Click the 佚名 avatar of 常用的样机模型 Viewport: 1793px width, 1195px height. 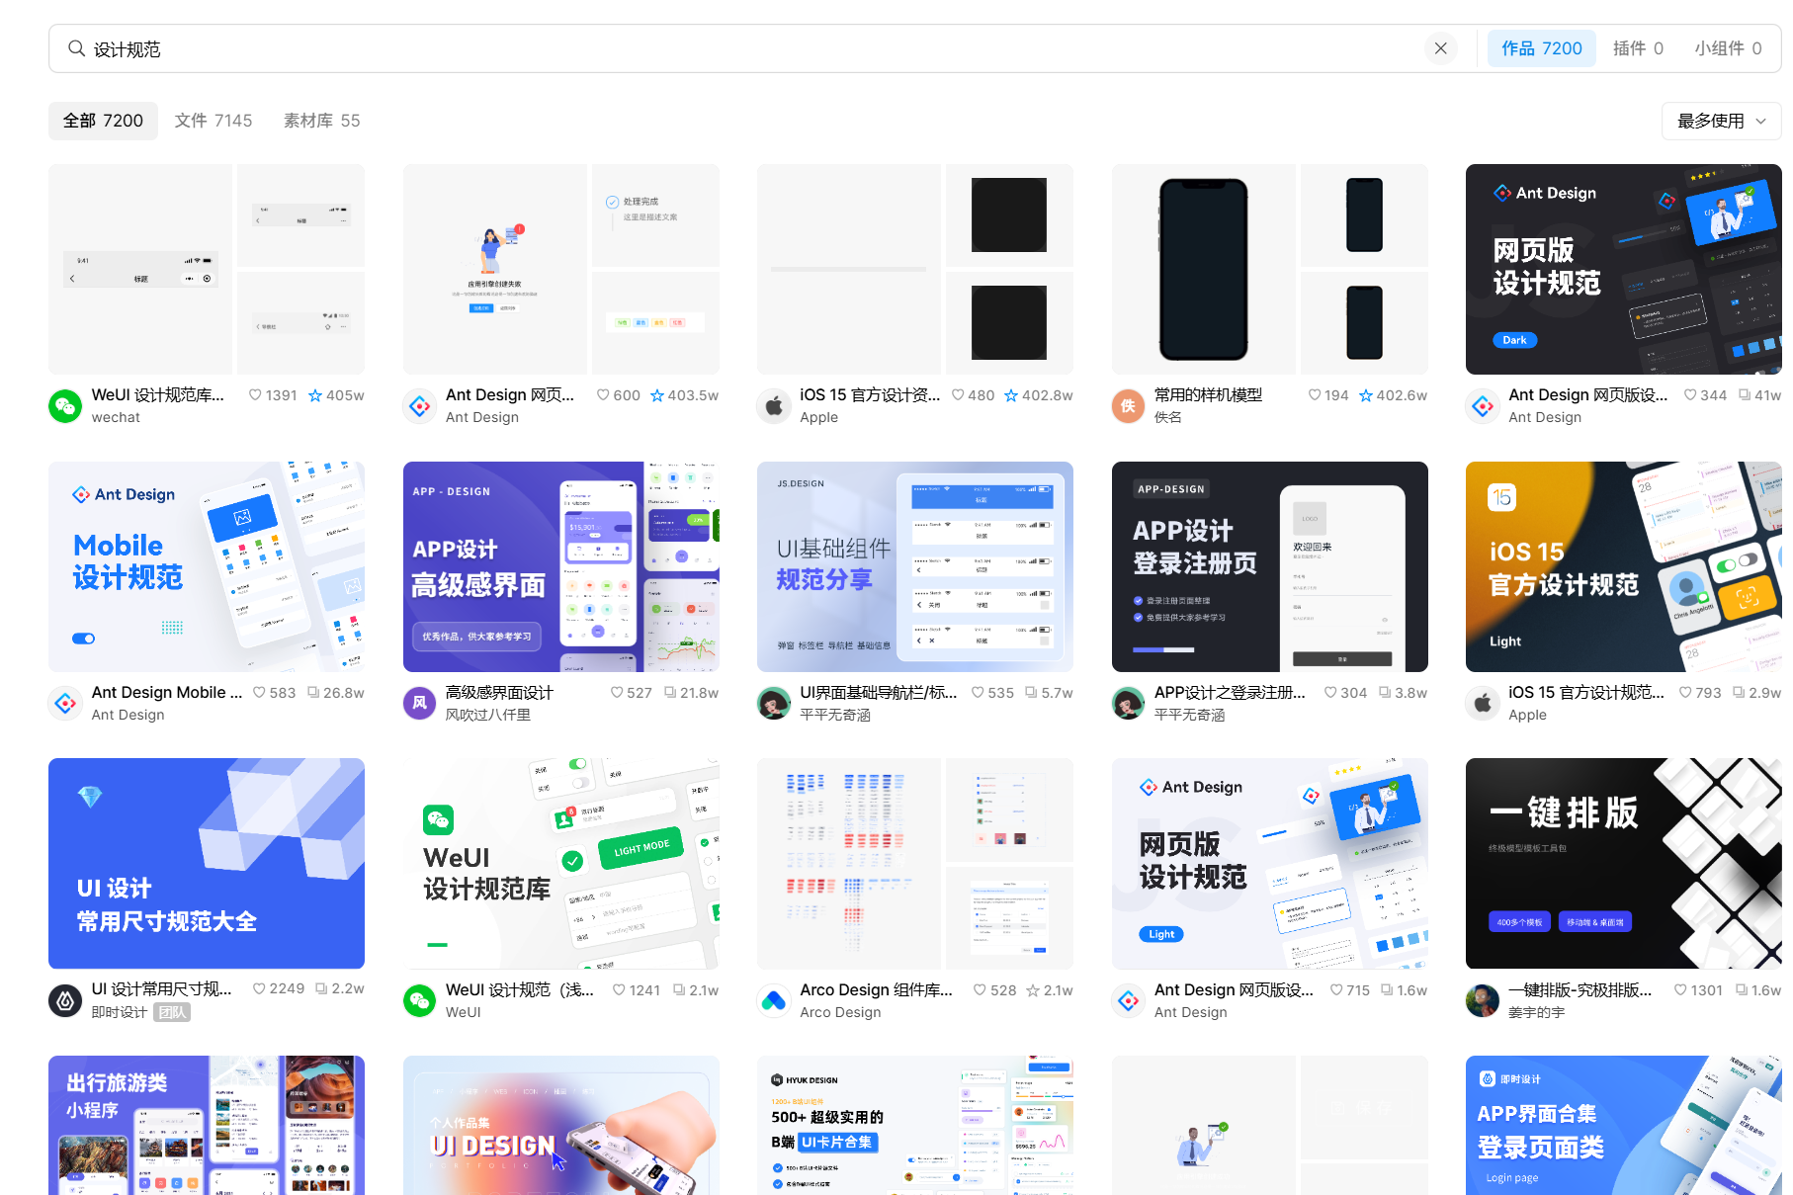[x=1129, y=405]
